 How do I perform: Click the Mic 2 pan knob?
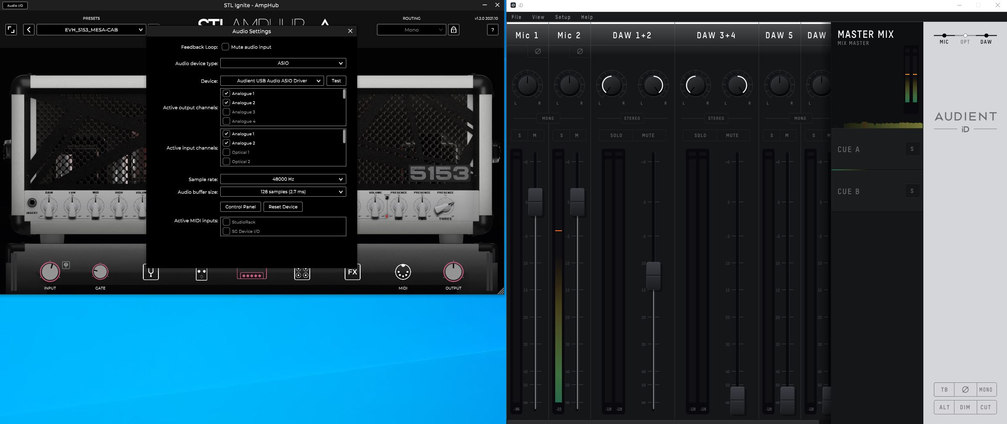tap(569, 85)
